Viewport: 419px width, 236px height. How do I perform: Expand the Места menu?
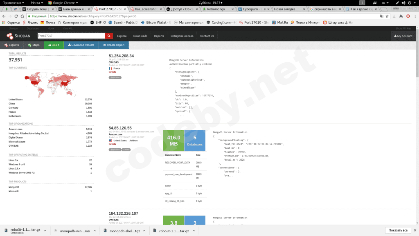36,3
